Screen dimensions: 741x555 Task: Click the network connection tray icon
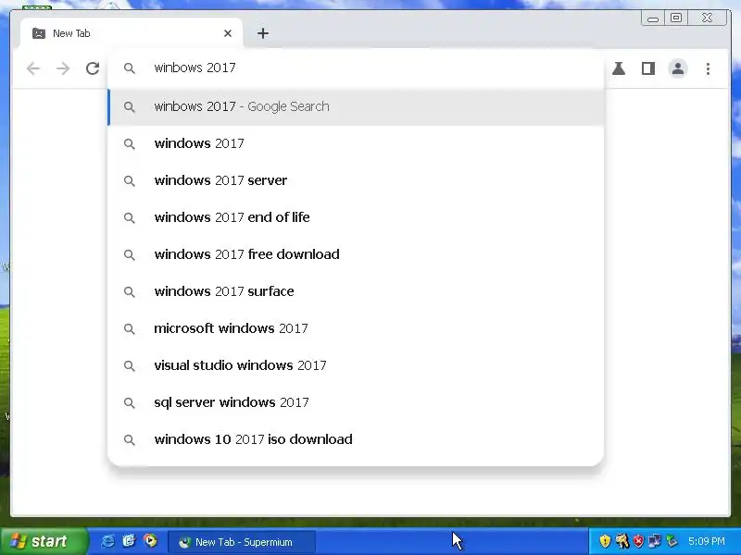point(655,541)
